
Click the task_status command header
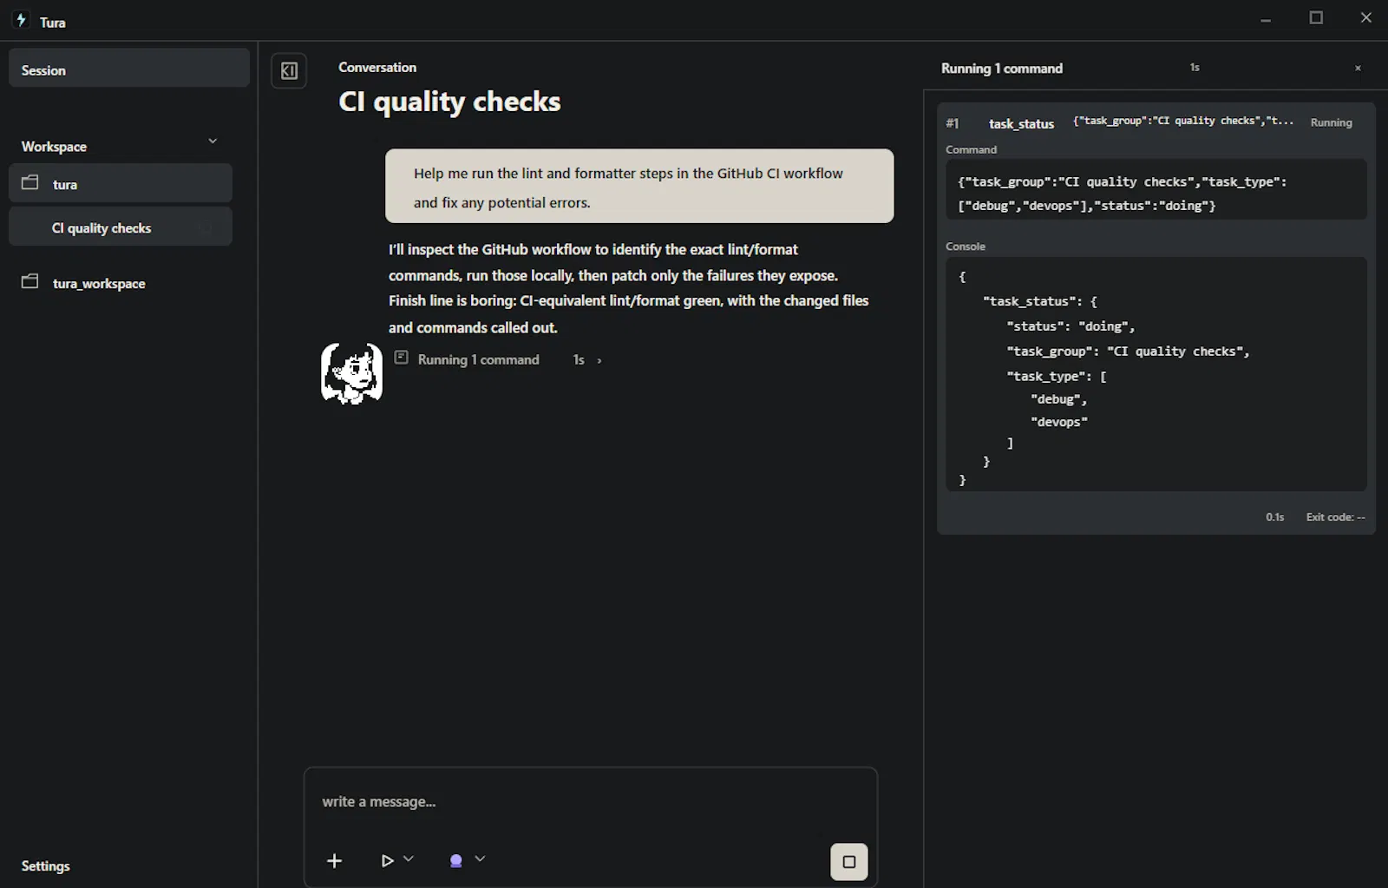click(x=1021, y=124)
